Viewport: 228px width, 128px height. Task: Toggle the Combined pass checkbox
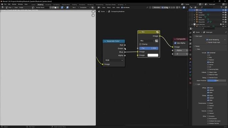(208, 53)
